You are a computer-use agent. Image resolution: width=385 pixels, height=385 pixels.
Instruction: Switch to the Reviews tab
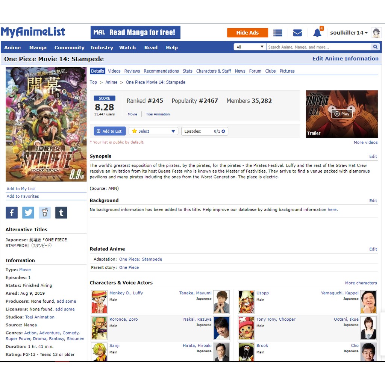click(132, 71)
